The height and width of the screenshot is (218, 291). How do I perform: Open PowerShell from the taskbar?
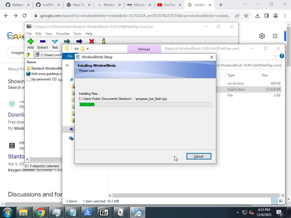[x=88, y=212]
